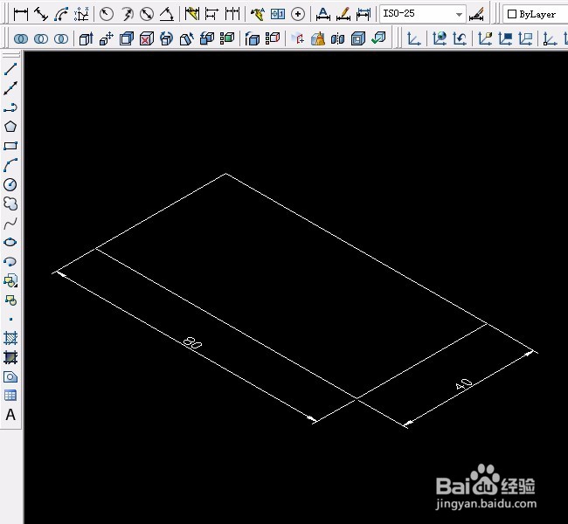The image size is (568, 524).
Task: Select the Arc tool
Action: point(10,165)
